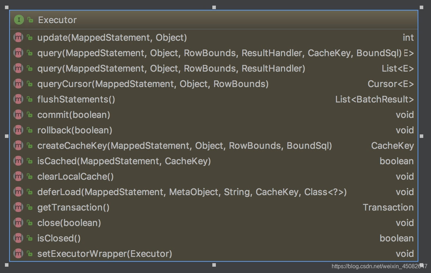Click the top-right corner selection handle

coord(421,7)
